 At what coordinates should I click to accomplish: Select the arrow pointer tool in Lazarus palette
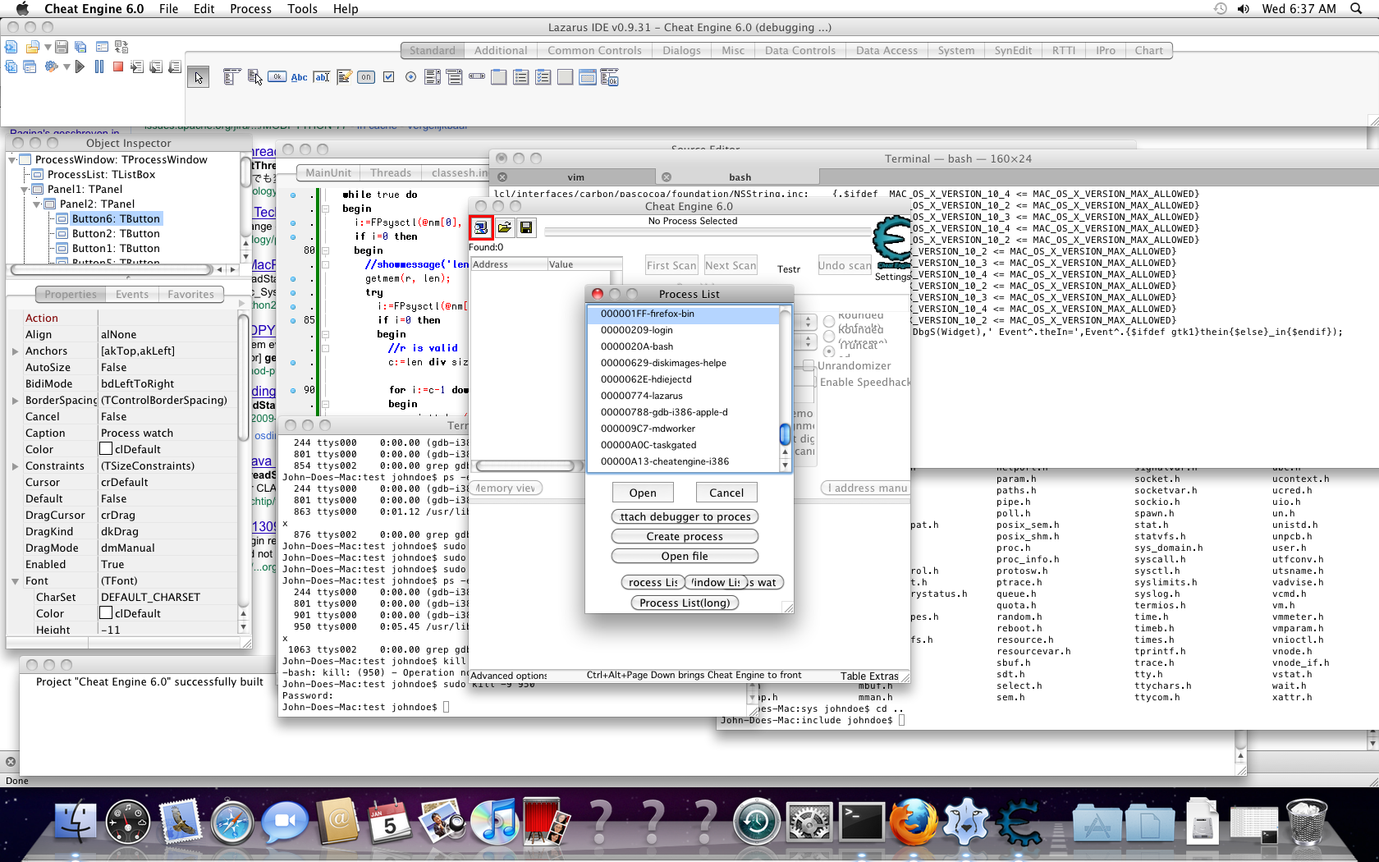(198, 78)
